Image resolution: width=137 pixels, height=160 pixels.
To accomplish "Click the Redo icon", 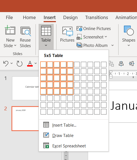I will point(19,63).
